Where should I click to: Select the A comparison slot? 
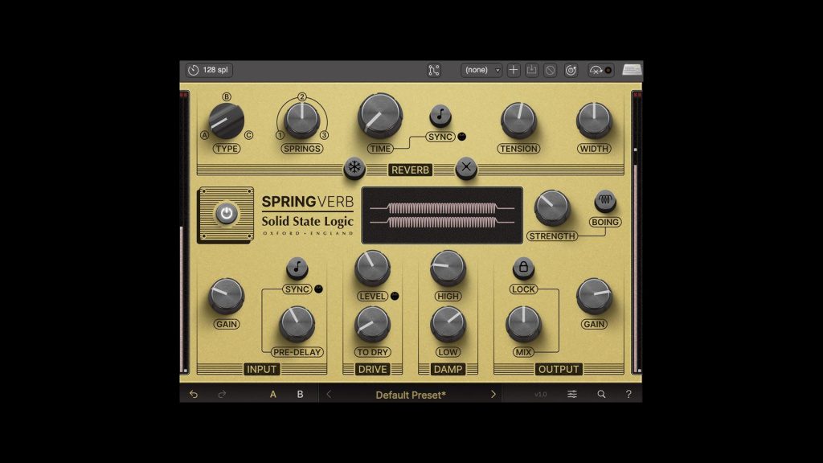pyautogui.click(x=272, y=394)
